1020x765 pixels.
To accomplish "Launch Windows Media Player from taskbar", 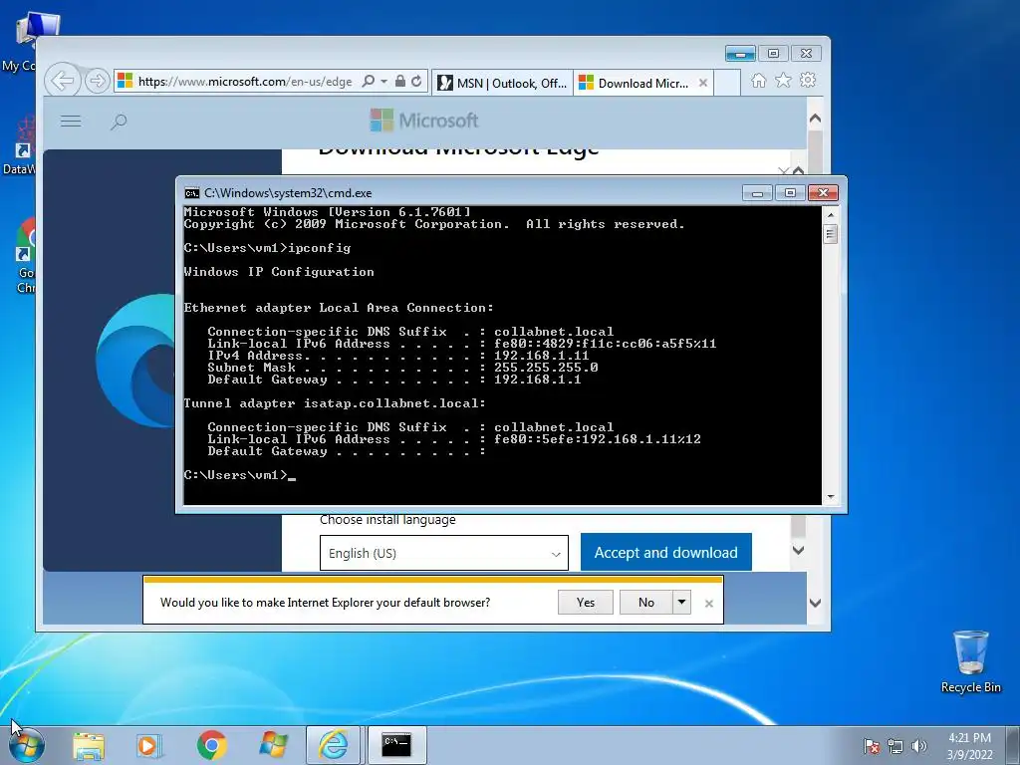I will (148, 745).
